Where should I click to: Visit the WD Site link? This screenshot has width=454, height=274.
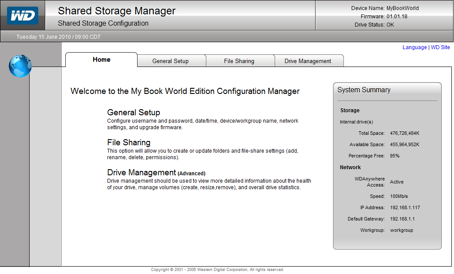441,47
